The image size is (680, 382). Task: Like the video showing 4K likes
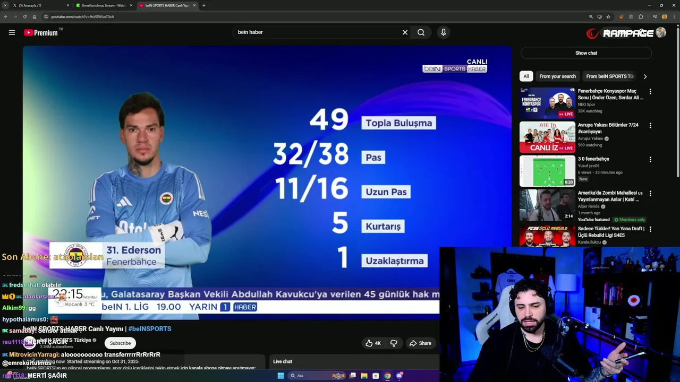pyautogui.click(x=373, y=343)
